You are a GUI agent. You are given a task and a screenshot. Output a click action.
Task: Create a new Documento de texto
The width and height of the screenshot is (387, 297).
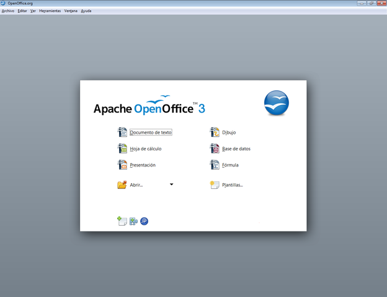click(x=151, y=132)
